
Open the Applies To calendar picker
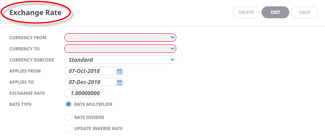tap(120, 82)
